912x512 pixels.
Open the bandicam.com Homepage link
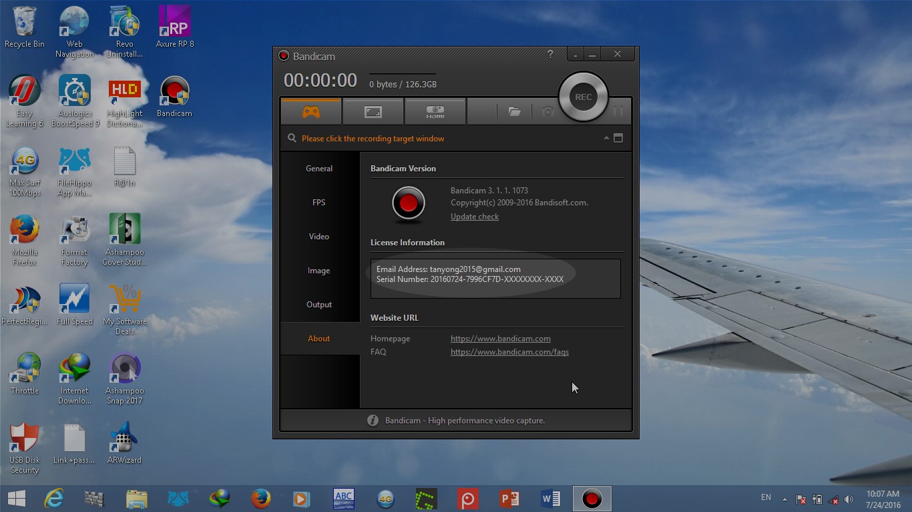(501, 339)
